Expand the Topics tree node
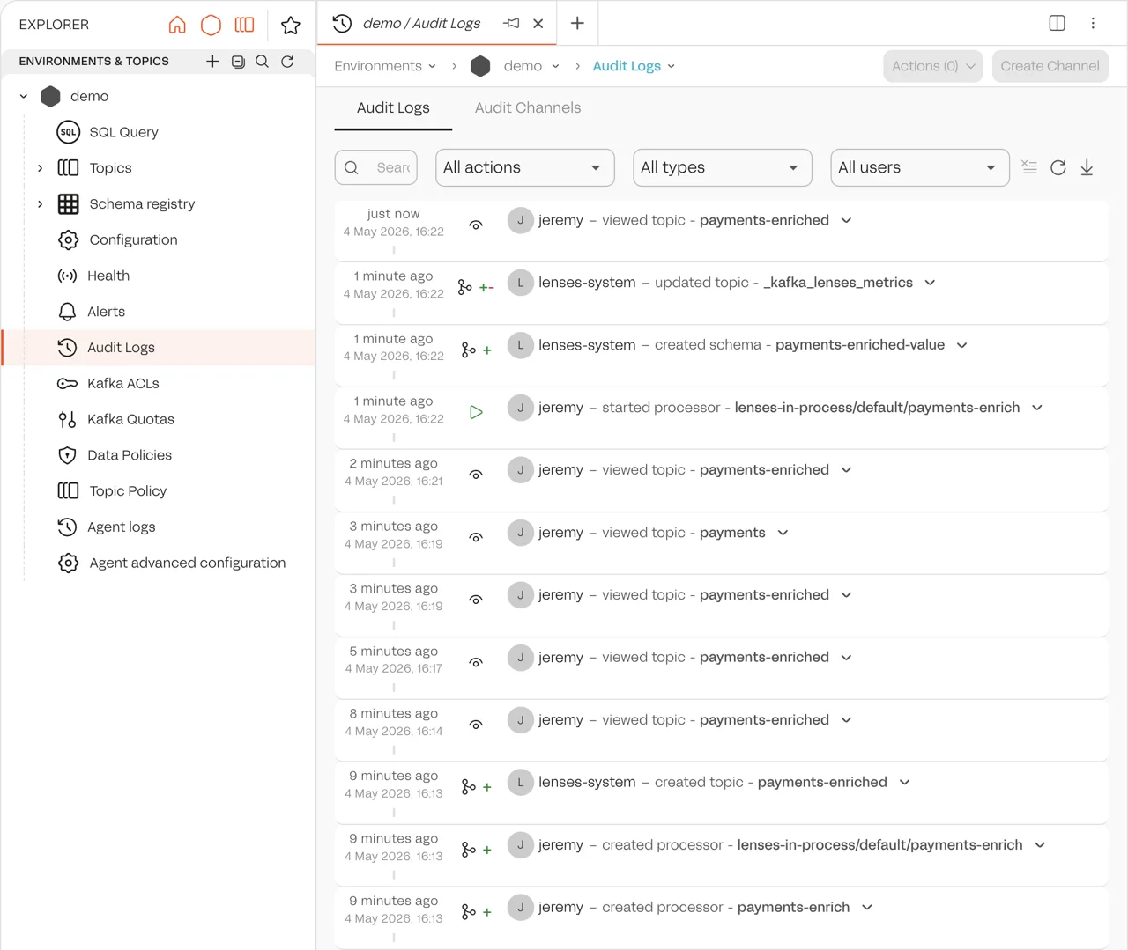Screen dimensions: 1128x950 pos(40,168)
